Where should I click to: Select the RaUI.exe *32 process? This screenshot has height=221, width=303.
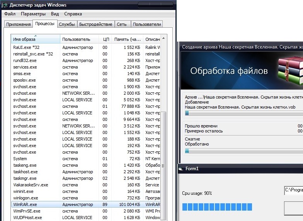click(86, 47)
